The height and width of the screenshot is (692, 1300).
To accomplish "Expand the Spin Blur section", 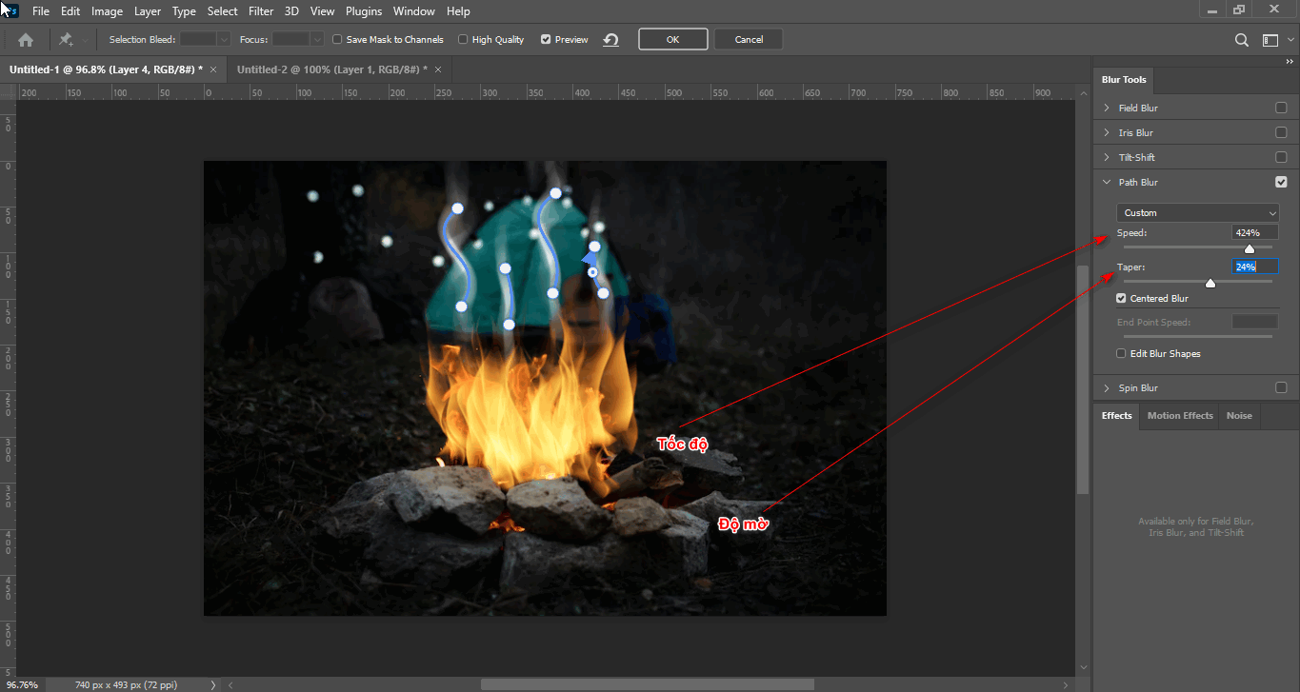I will [1107, 387].
